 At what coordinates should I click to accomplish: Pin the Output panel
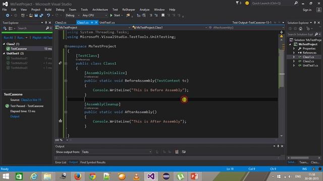(x=278, y=146)
